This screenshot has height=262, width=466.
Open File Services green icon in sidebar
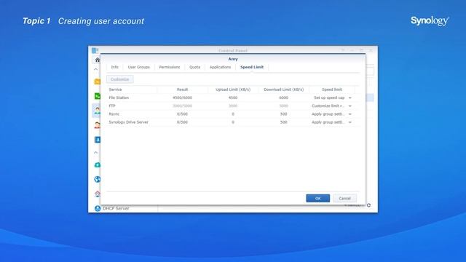pos(97,96)
